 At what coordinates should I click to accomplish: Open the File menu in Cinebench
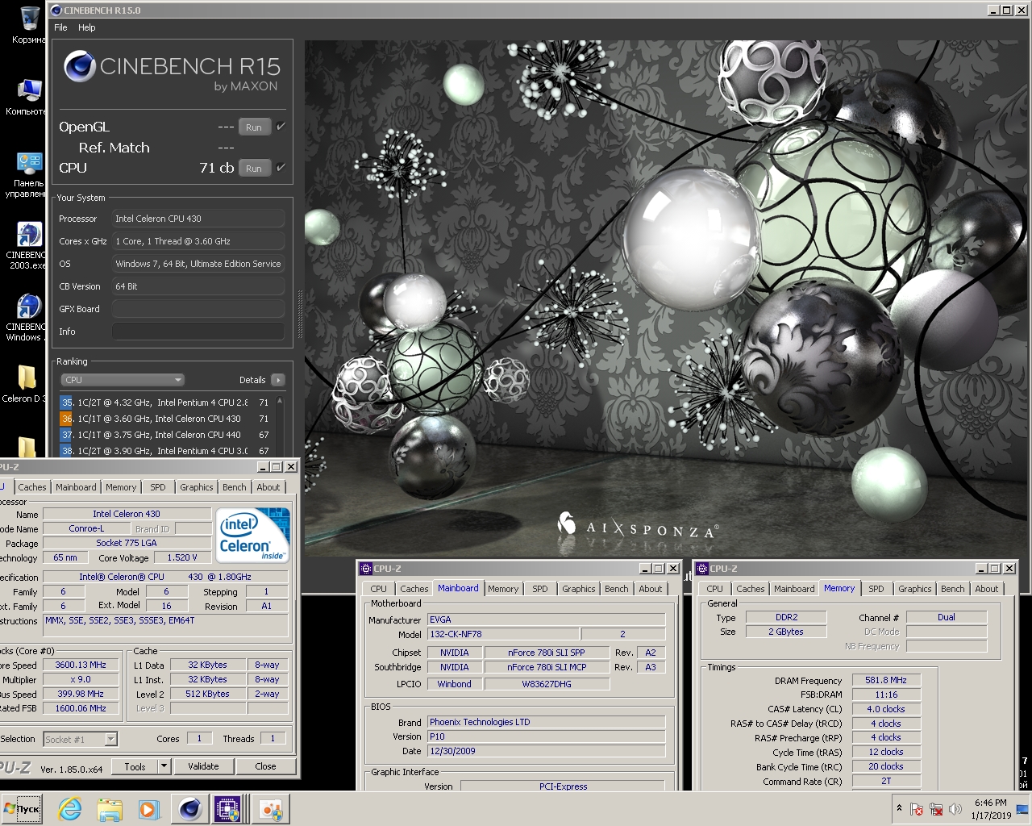(x=60, y=27)
